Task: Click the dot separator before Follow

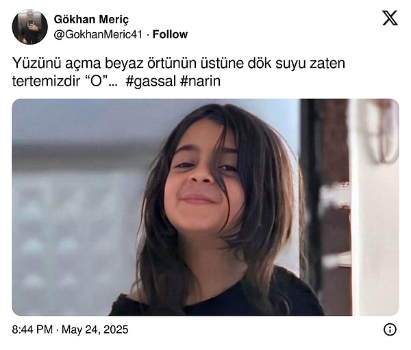Action: pos(147,35)
